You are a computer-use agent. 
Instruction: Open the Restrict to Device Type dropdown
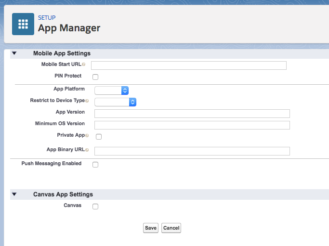point(116,102)
